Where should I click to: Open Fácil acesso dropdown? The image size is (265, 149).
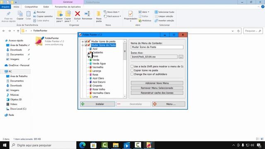pos(112,17)
